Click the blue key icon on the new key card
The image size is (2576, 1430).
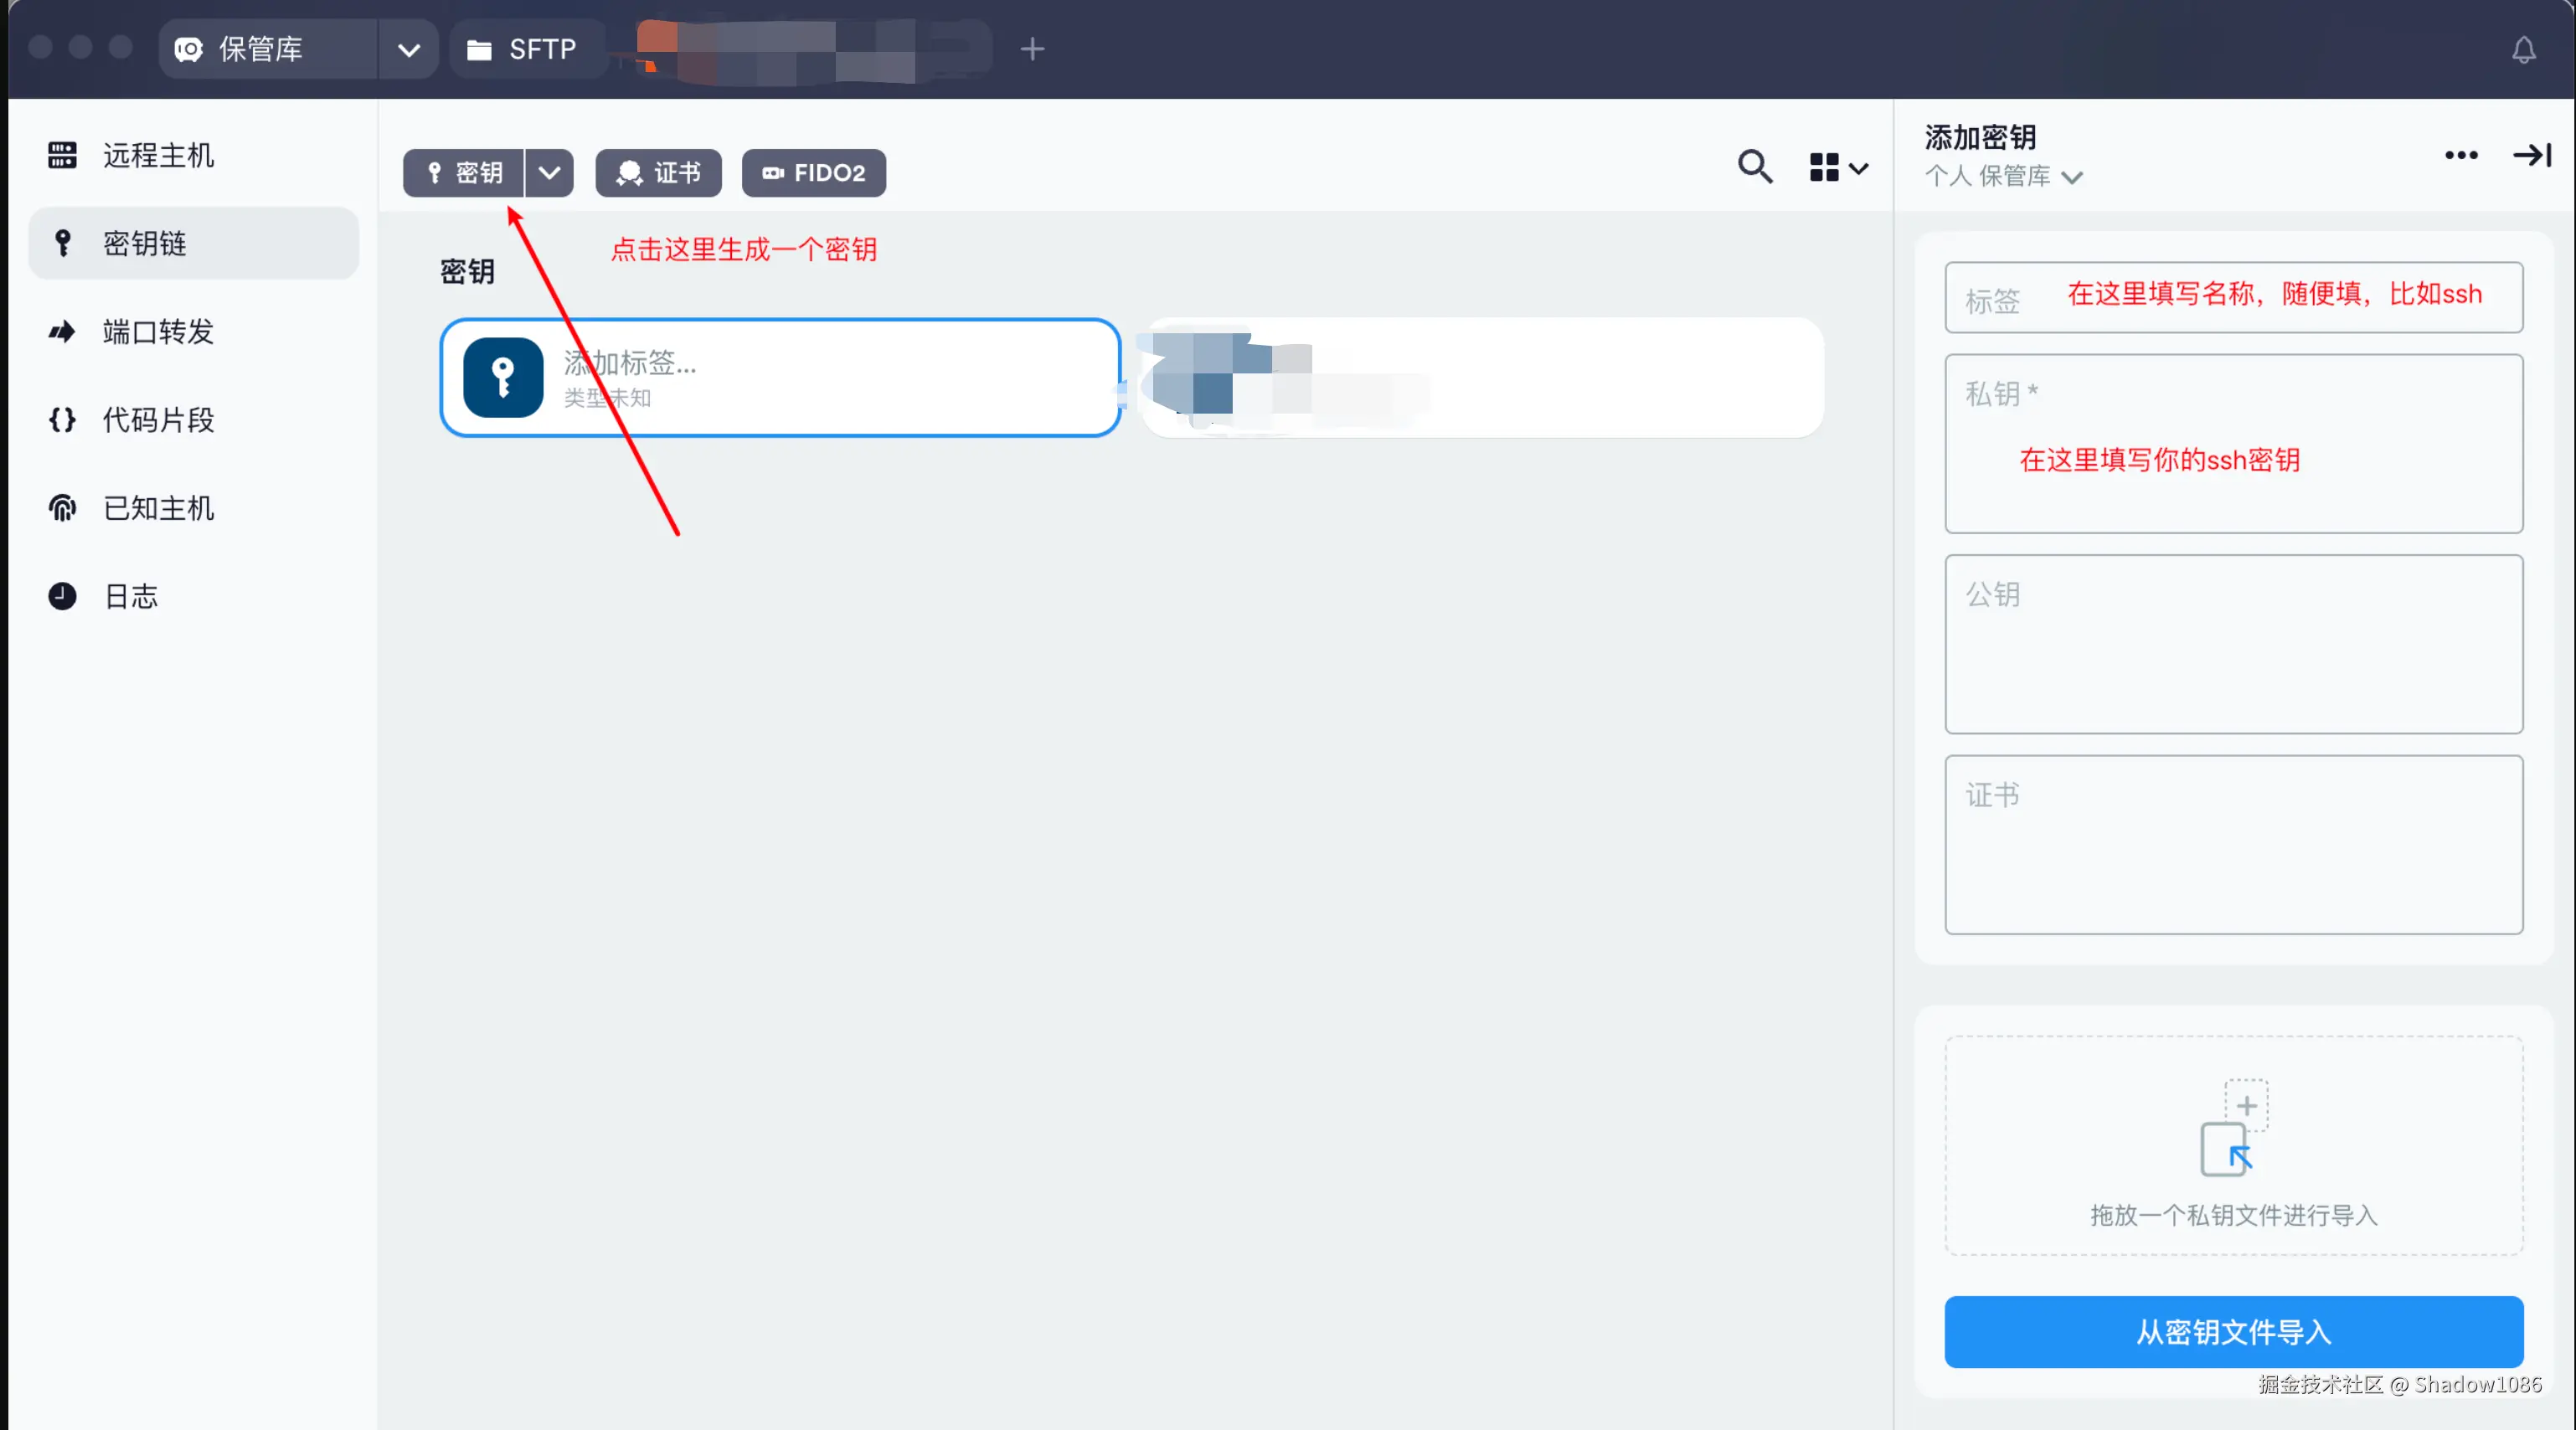point(503,377)
